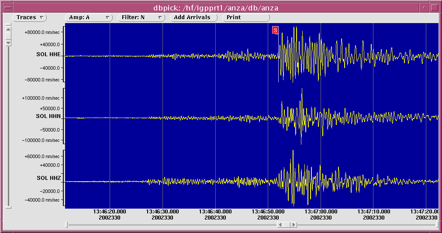Click the vertical scrollbar up arrow
This screenshot has width=442, height=233.
pos(8,30)
